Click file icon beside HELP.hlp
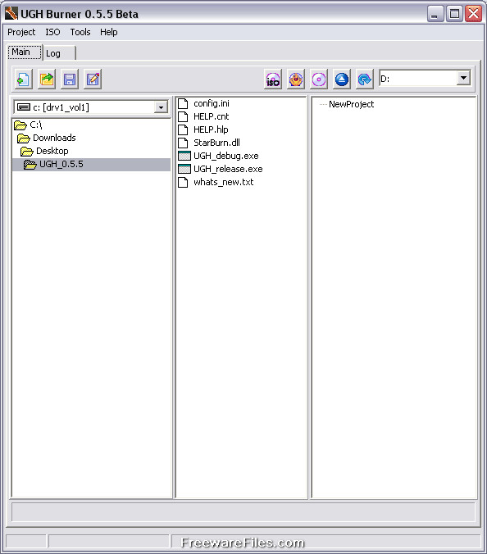 [x=183, y=129]
